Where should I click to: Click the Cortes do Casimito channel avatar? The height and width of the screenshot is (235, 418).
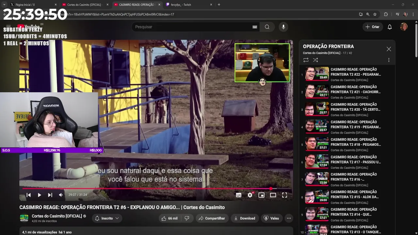[x=24, y=218]
